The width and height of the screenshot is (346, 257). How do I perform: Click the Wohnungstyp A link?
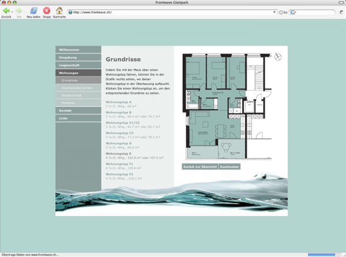119,102
